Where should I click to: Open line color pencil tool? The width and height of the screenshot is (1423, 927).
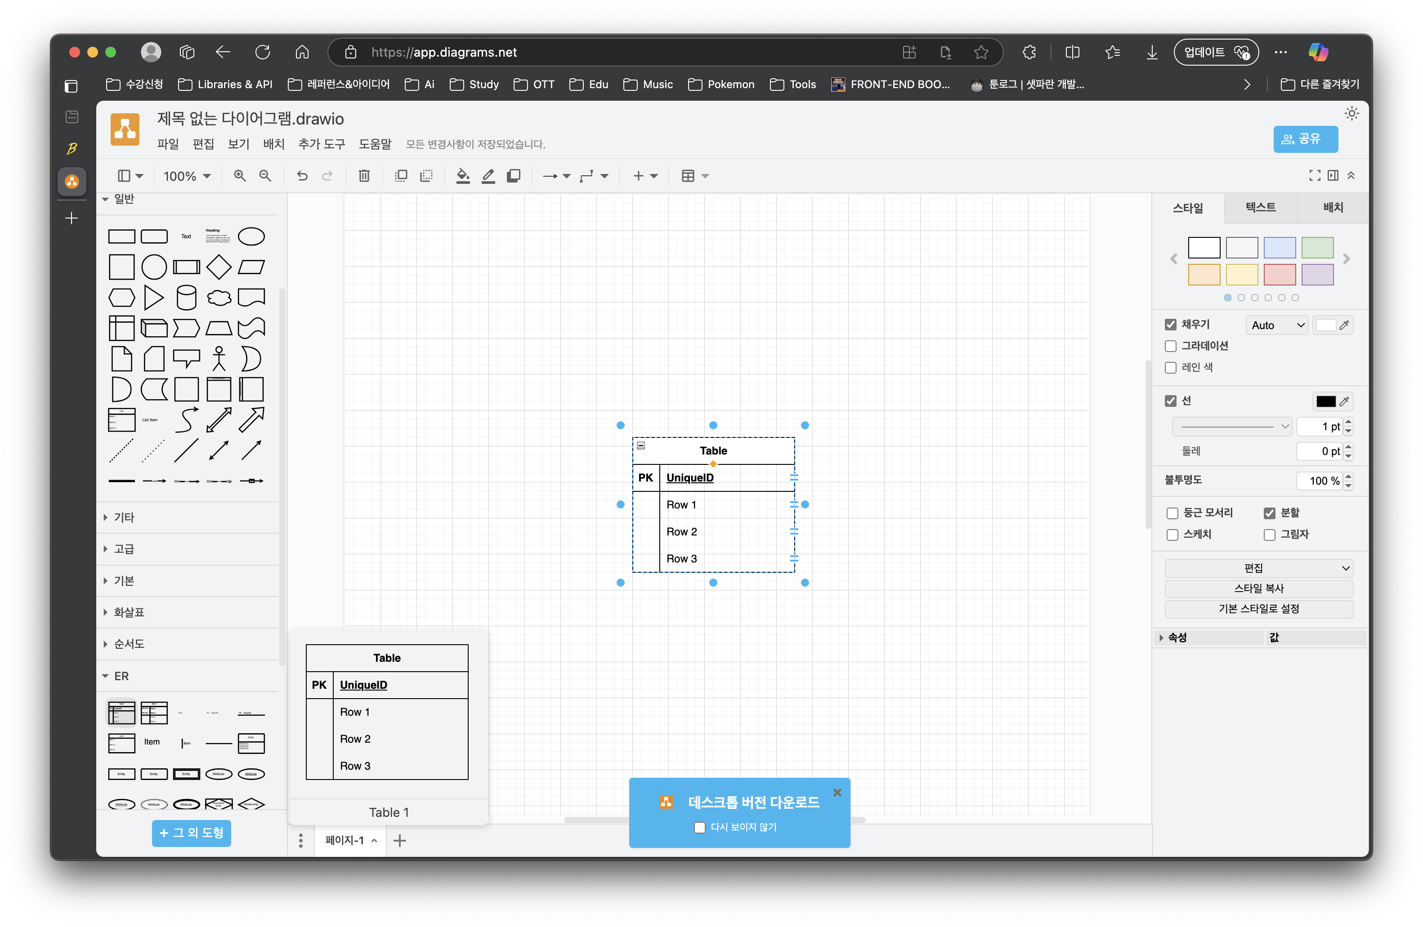tap(488, 176)
